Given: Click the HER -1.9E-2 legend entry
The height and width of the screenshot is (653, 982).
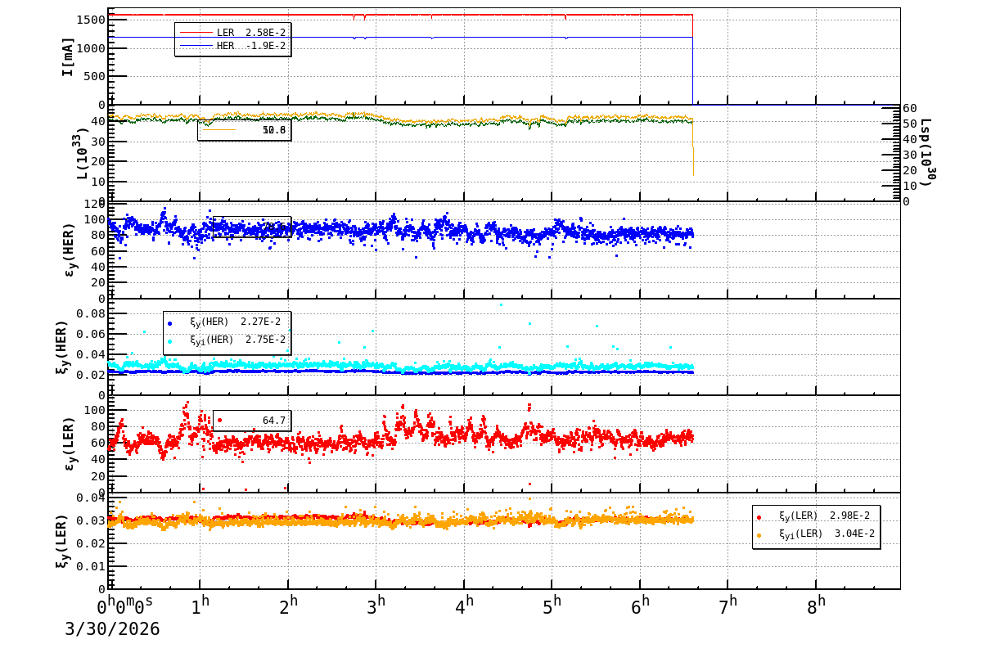Looking at the screenshot, I should click(232, 46).
